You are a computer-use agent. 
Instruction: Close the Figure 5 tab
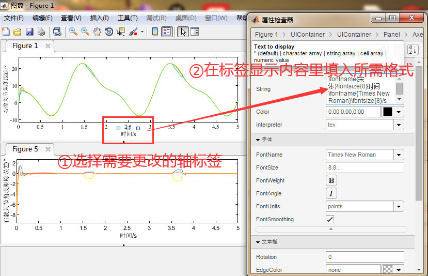coord(48,149)
